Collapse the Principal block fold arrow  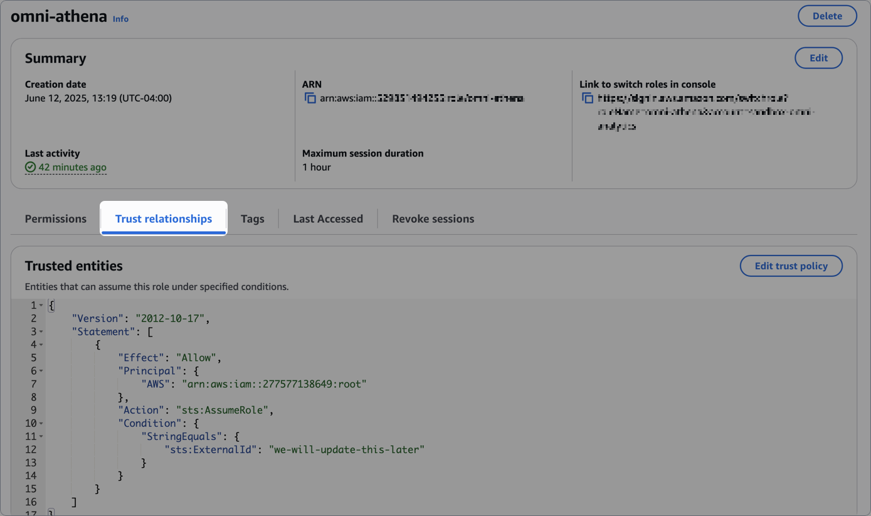click(41, 371)
